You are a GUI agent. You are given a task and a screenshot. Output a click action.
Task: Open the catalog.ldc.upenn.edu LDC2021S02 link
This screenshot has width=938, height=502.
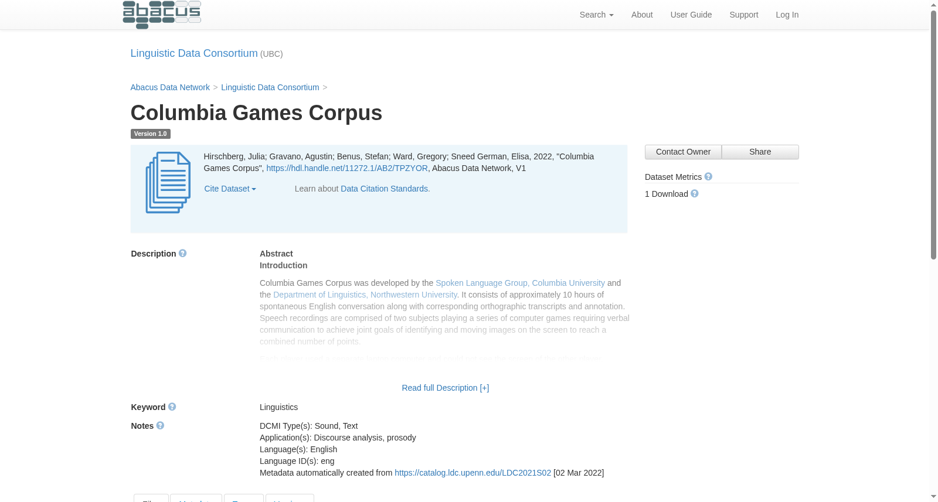473,473
